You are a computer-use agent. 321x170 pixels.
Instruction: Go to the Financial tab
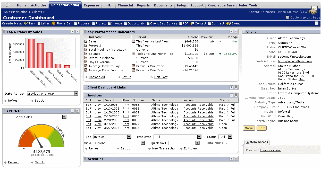point(125,5)
